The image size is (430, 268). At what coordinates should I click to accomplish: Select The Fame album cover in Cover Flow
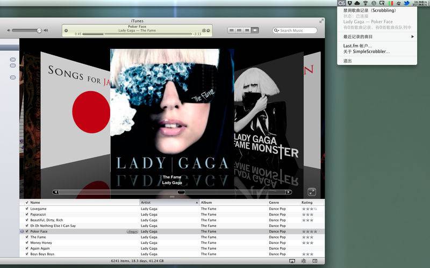(x=172, y=110)
